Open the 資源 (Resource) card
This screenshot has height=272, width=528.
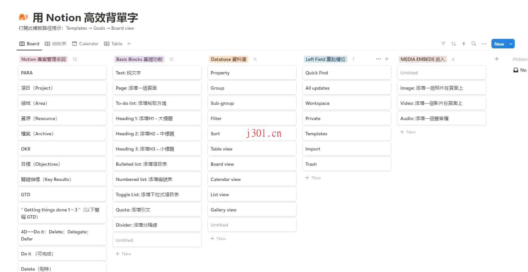tap(62, 118)
